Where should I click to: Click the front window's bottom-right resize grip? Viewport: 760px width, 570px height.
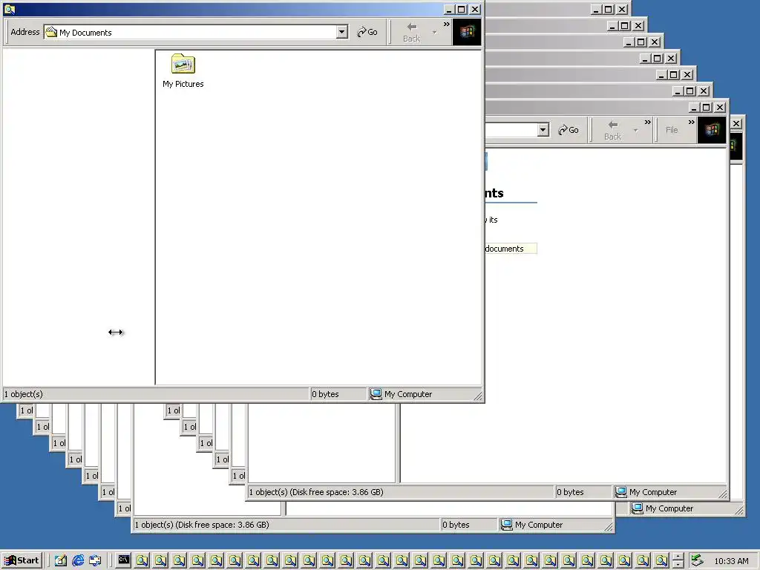click(478, 396)
